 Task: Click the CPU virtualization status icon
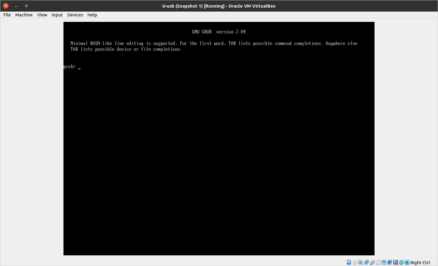[x=395, y=262]
